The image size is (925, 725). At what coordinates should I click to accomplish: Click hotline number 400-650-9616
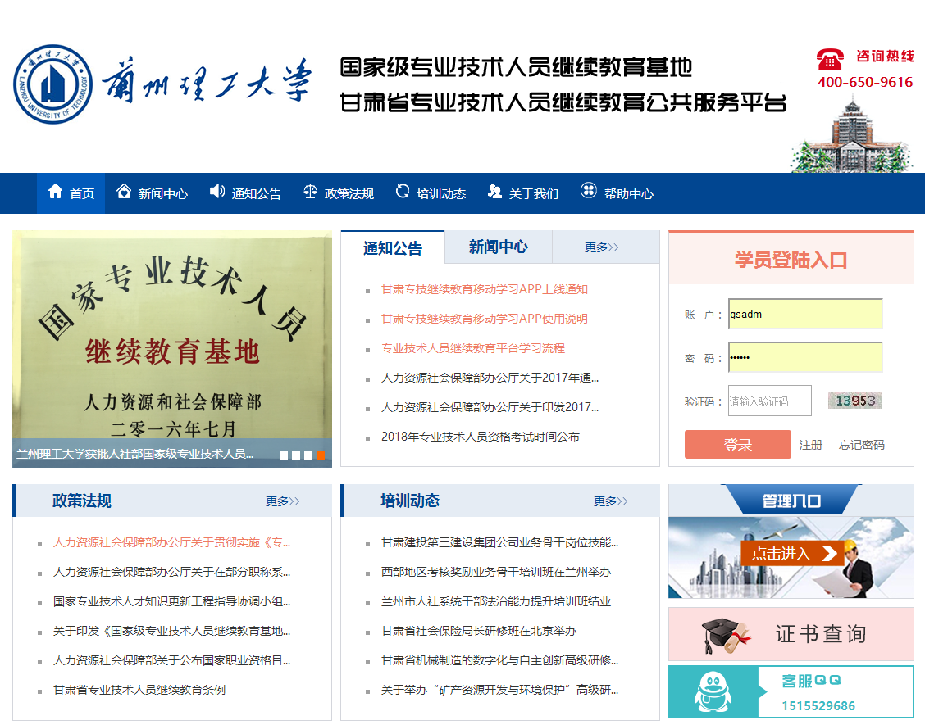pos(865,82)
